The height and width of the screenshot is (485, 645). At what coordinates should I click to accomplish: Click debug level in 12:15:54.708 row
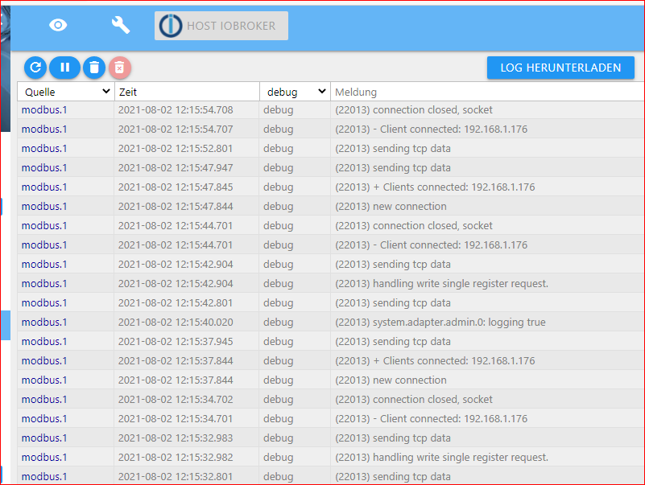(x=279, y=109)
